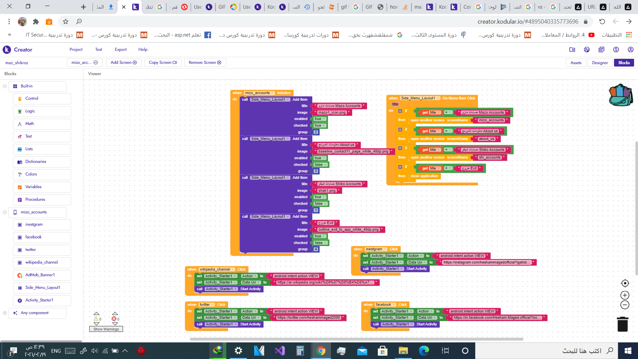Click the Show Warnings button

coord(106,329)
